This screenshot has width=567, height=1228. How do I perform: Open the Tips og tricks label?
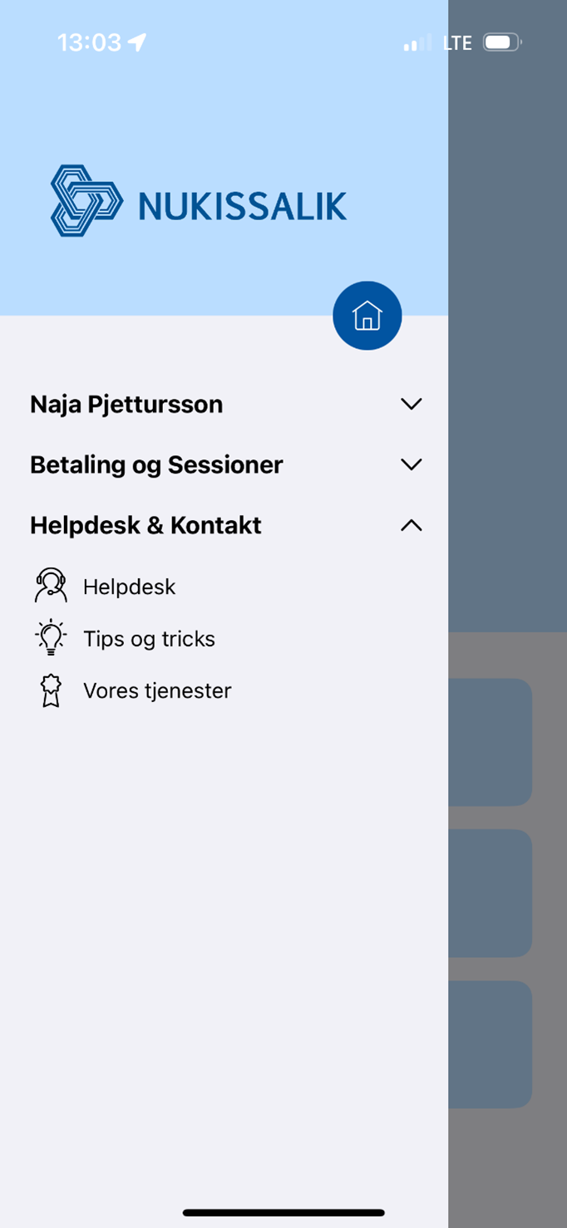149,639
